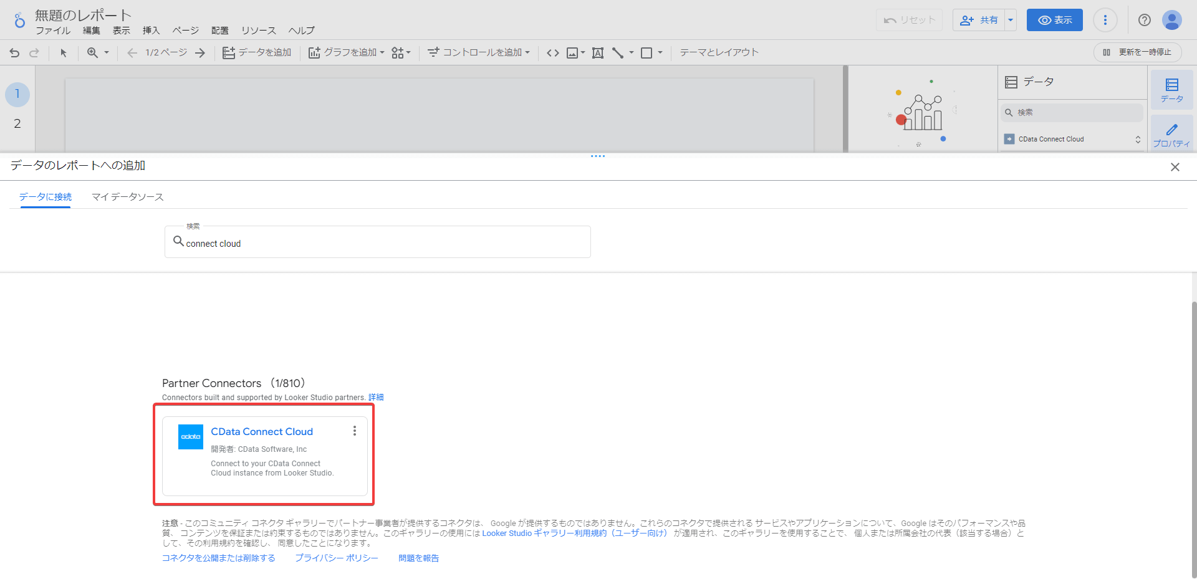Expand the CData Connect Cloud field list

pyautogui.click(x=1138, y=140)
